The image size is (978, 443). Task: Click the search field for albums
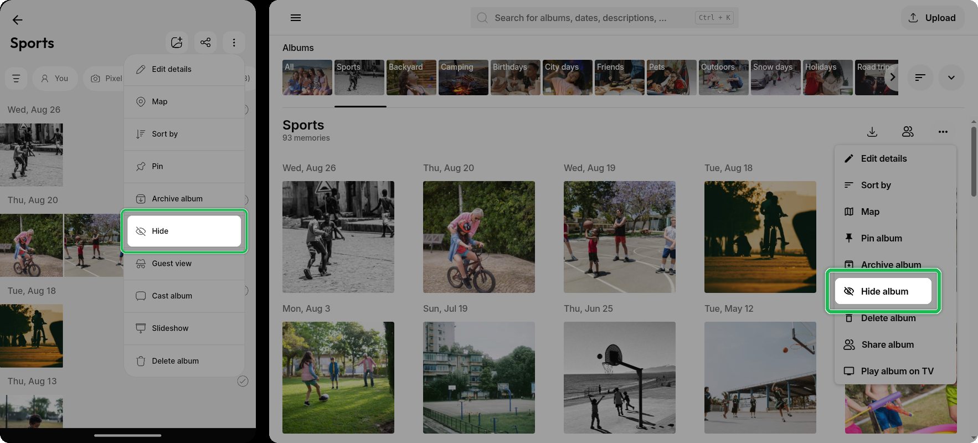pos(605,18)
